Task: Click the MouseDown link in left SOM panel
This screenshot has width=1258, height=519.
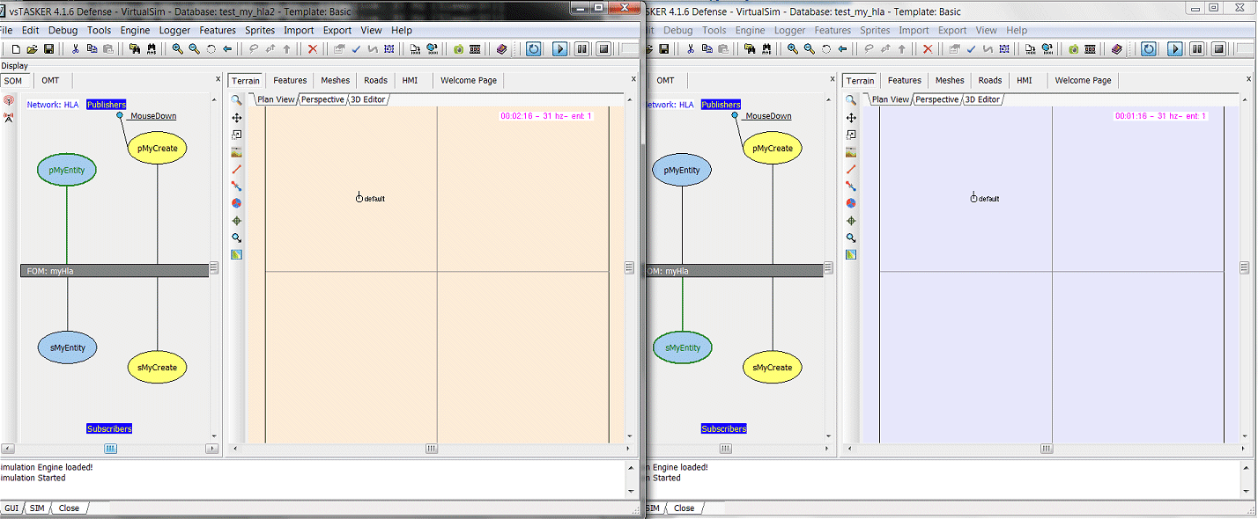Action: [152, 116]
